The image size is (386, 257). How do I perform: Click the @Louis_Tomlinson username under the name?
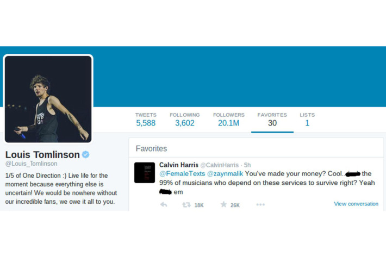[x=32, y=164]
